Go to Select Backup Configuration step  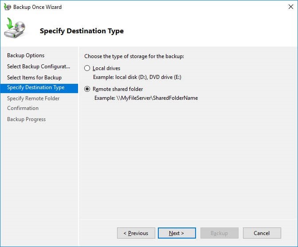click(39, 67)
